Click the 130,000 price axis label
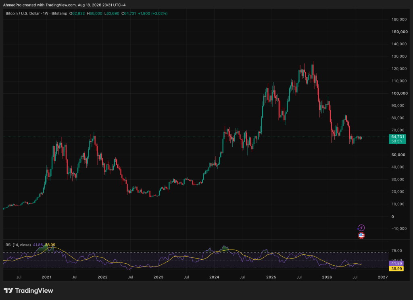413x300 pixels. pyautogui.click(x=399, y=57)
